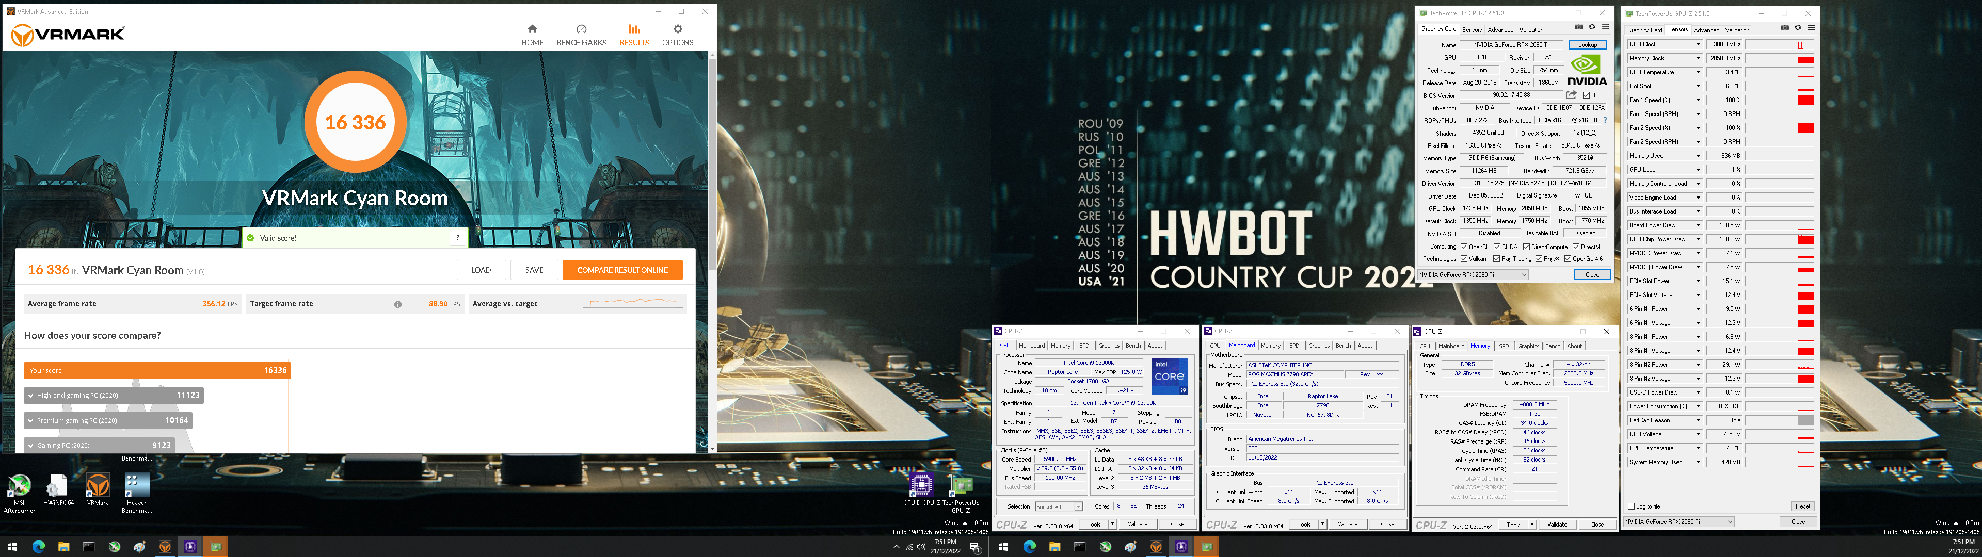Open Windows notification center icon
Image resolution: width=1982 pixels, height=557 pixels.
[x=975, y=547]
